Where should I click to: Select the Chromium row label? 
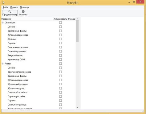pyautogui.click(x=10, y=22)
